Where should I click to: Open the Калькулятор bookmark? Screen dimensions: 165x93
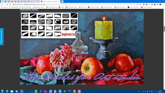coord(120,7)
